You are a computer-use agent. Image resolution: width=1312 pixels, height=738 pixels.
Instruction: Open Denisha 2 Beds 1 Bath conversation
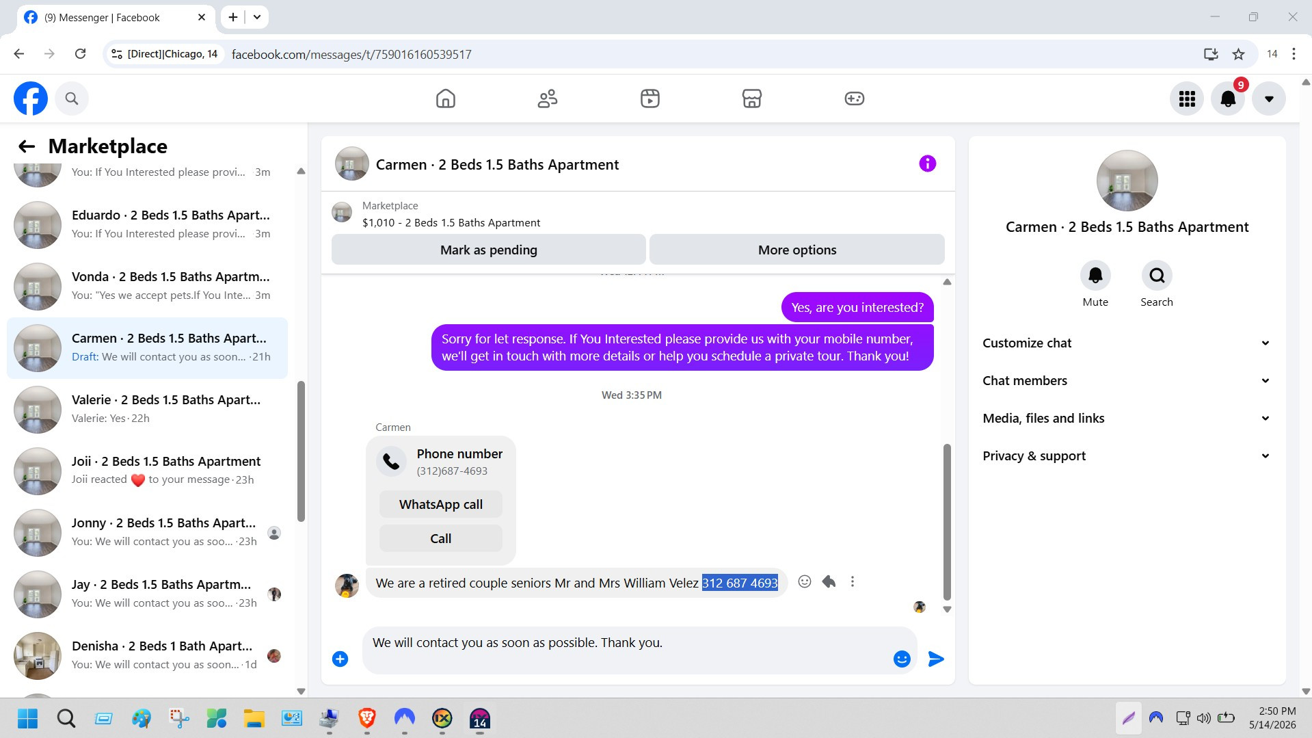coord(147,655)
